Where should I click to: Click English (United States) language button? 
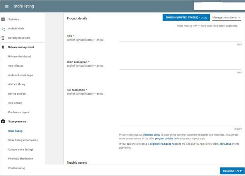[x=186, y=17]
